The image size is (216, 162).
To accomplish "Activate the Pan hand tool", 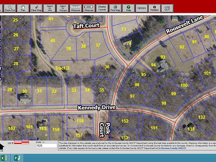I will click(x=23, y=8).
